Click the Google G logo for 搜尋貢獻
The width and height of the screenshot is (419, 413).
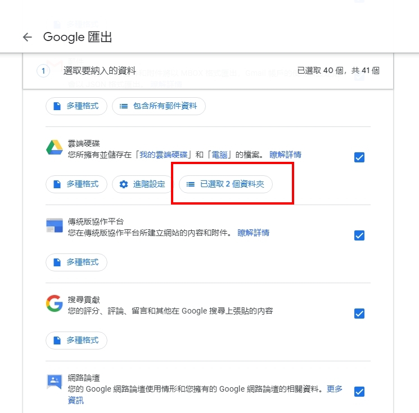click(x=55, y=303)
